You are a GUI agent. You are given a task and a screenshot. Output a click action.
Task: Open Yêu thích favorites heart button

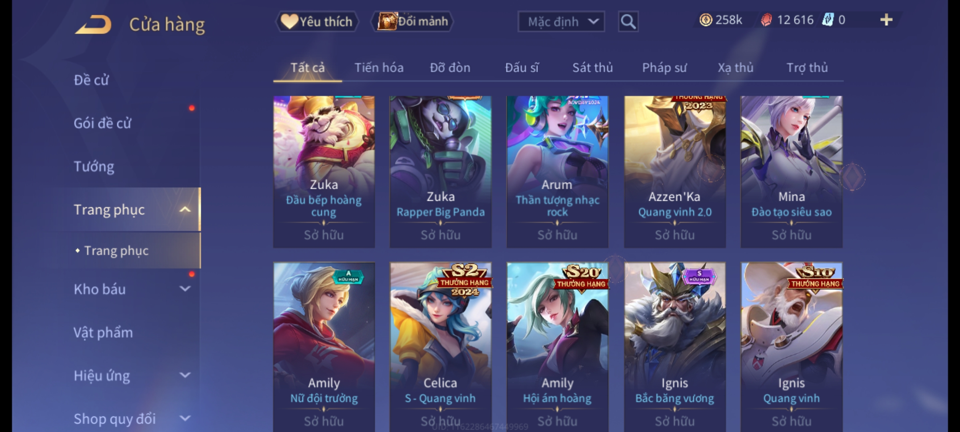pos(317,22)
